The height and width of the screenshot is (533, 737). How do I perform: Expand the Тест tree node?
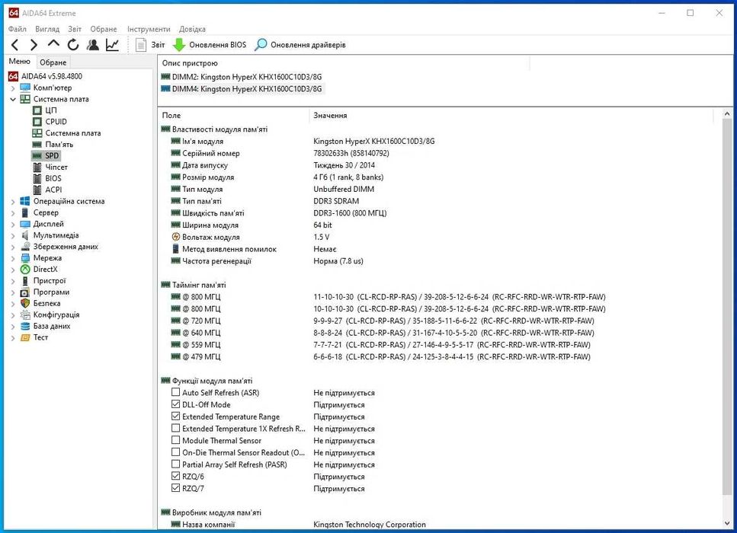coord(13,337)
